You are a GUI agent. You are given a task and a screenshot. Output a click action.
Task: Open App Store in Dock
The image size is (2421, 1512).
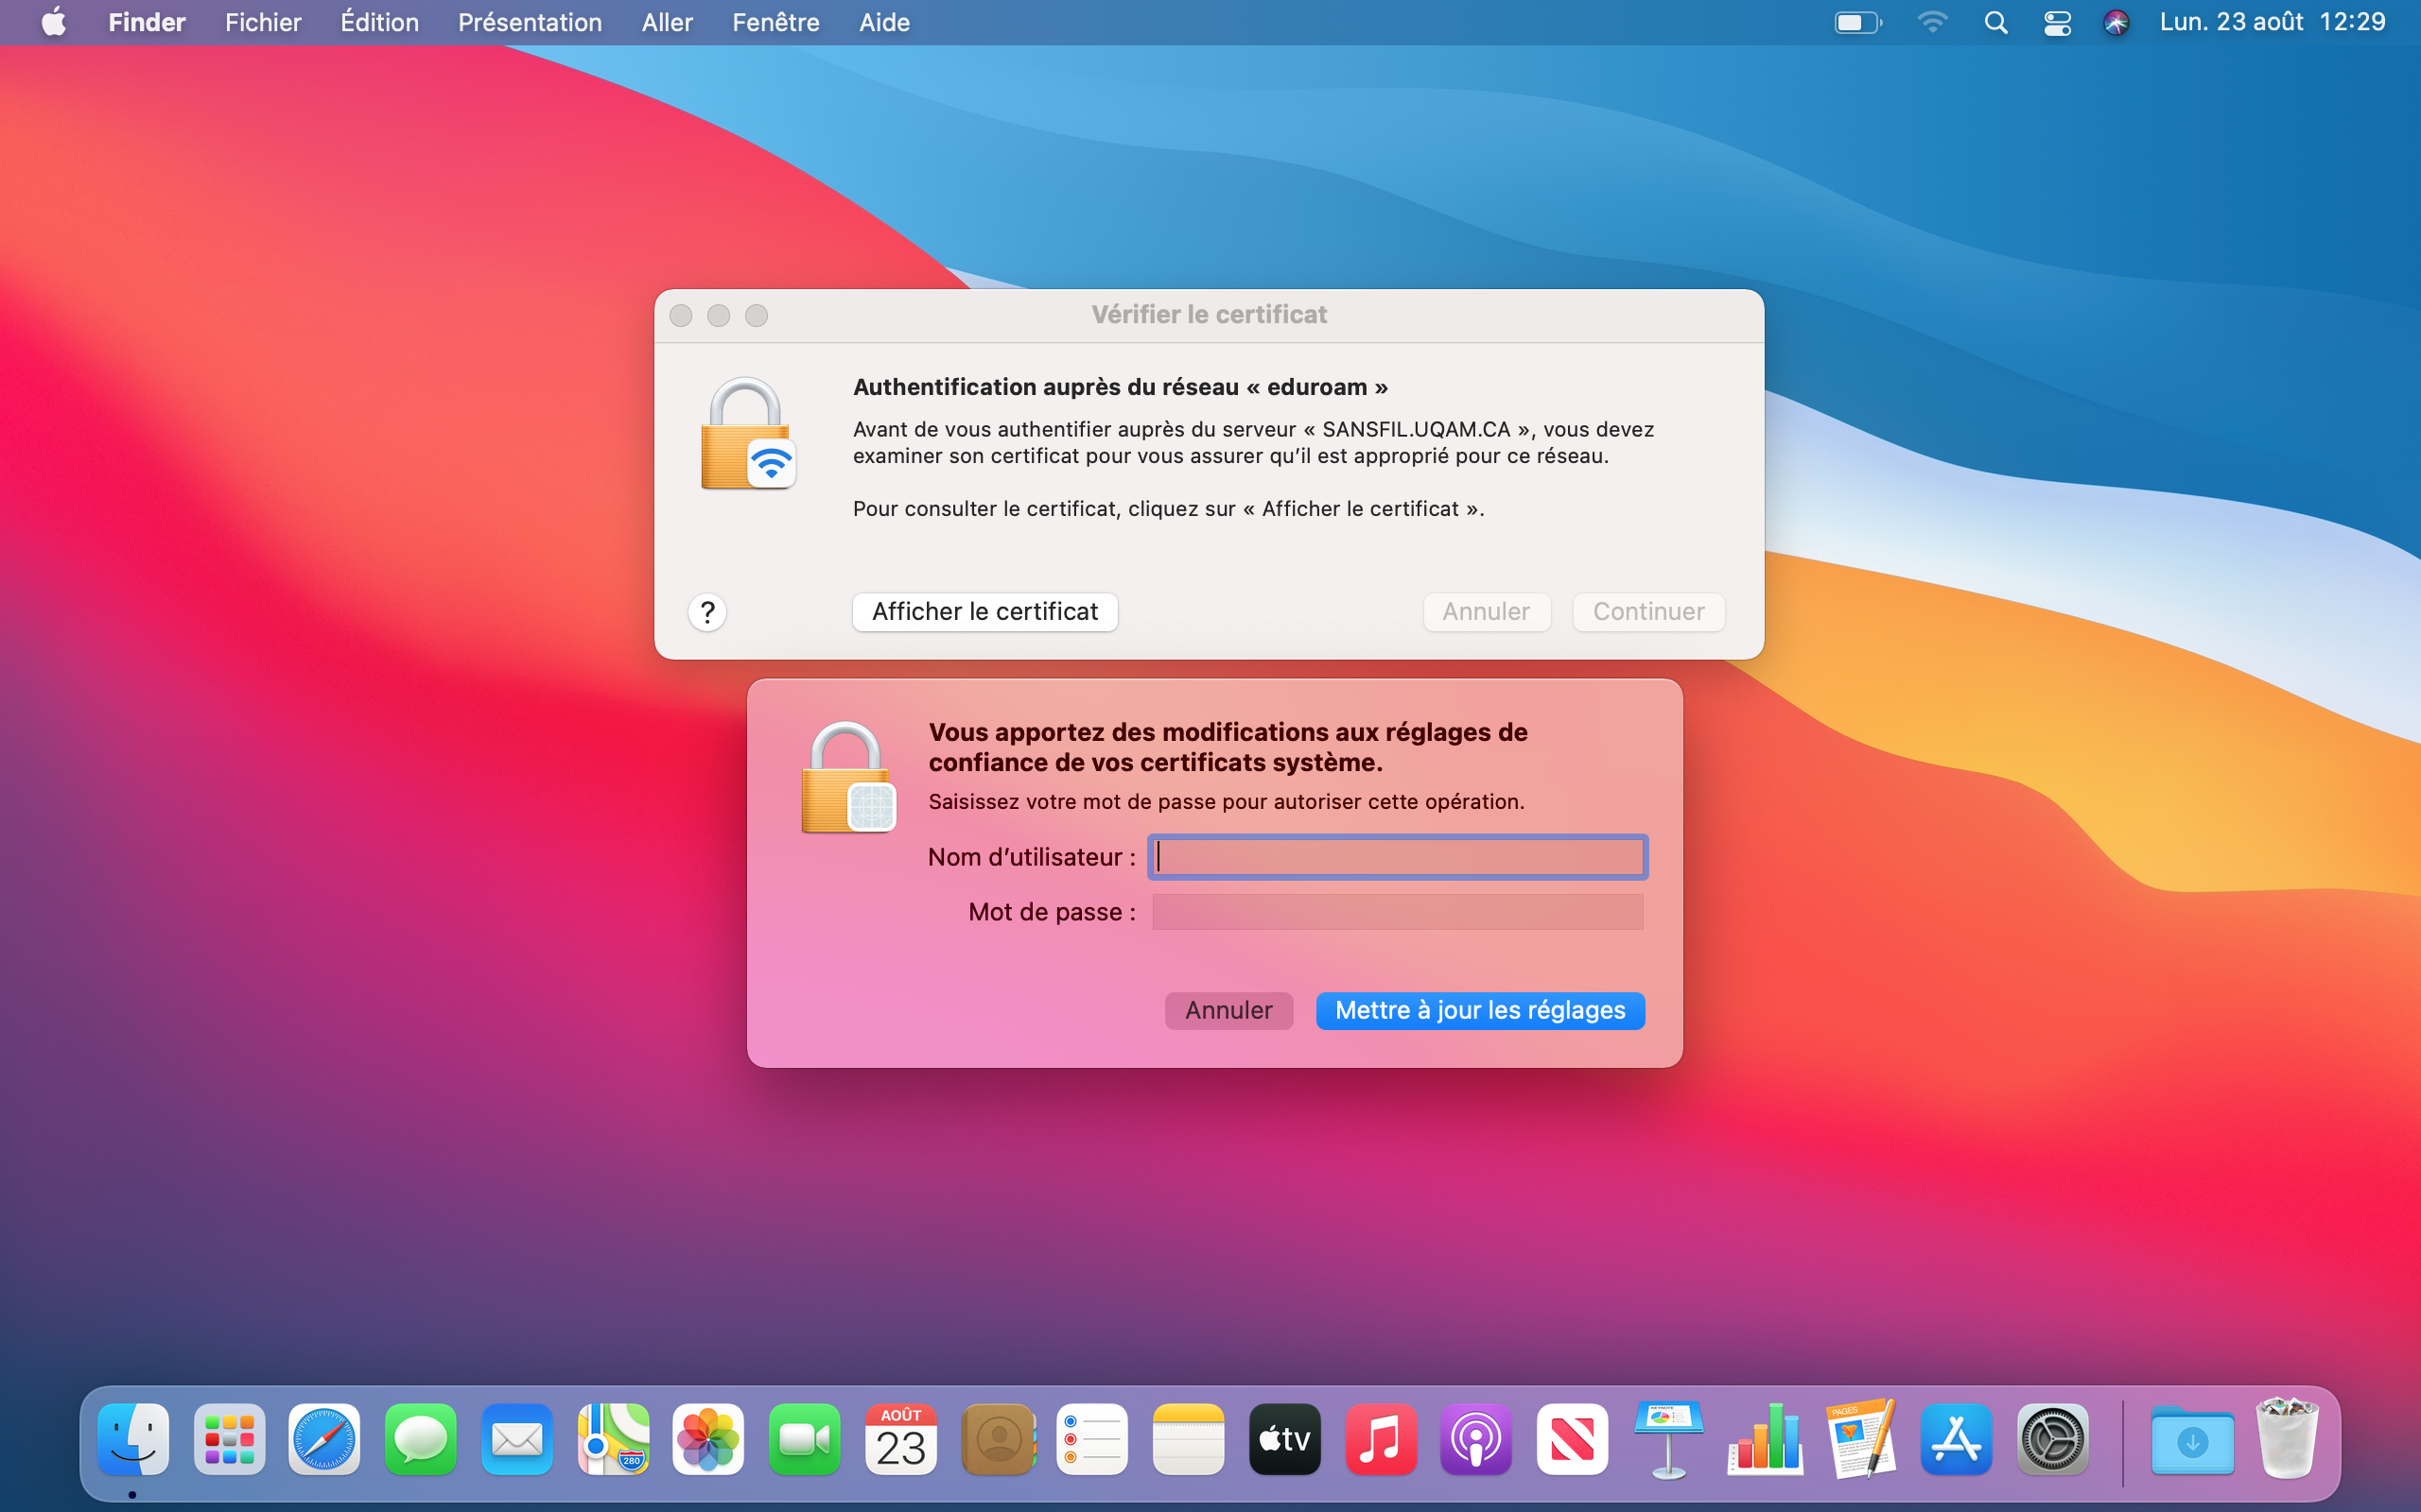tap(1957, 1440)
